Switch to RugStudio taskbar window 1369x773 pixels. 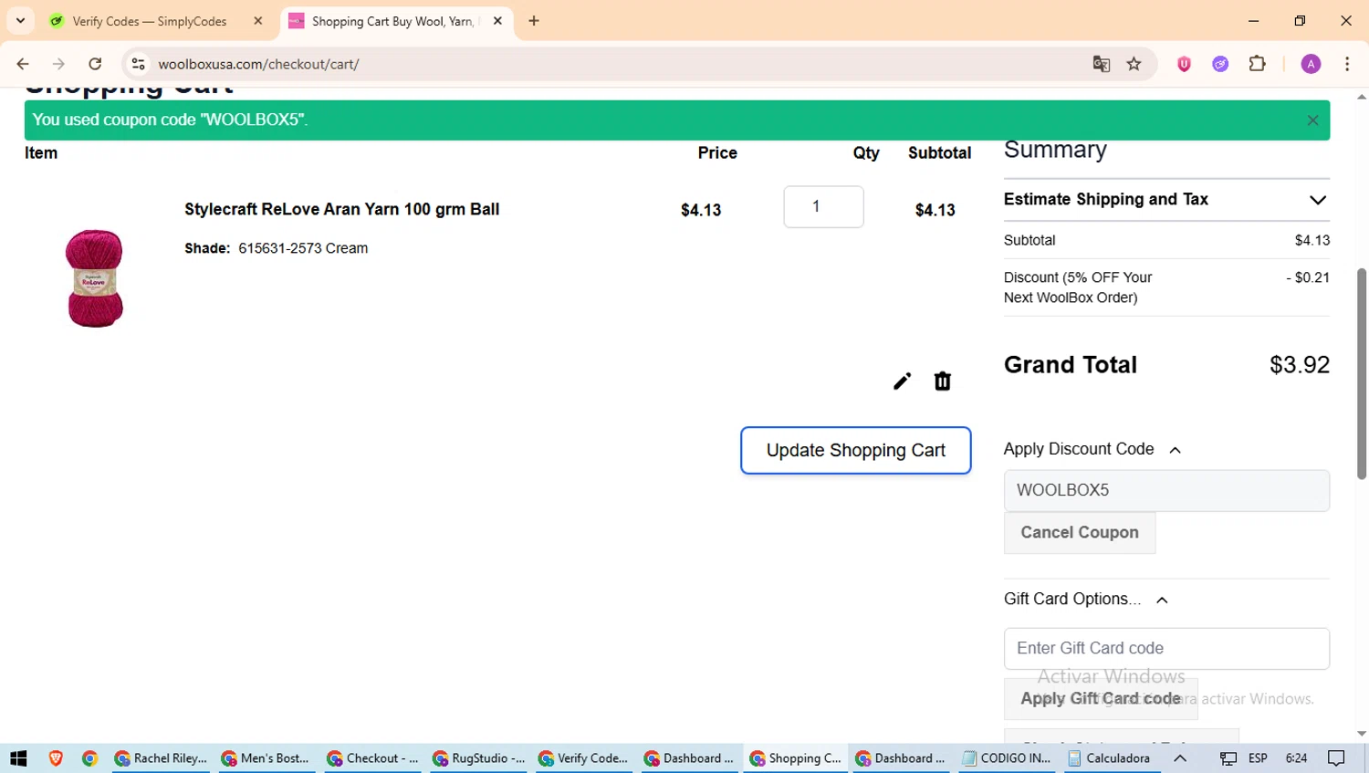coord(478,758)
